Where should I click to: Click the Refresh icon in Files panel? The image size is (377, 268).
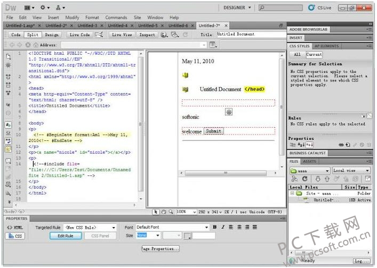[304, 179]
